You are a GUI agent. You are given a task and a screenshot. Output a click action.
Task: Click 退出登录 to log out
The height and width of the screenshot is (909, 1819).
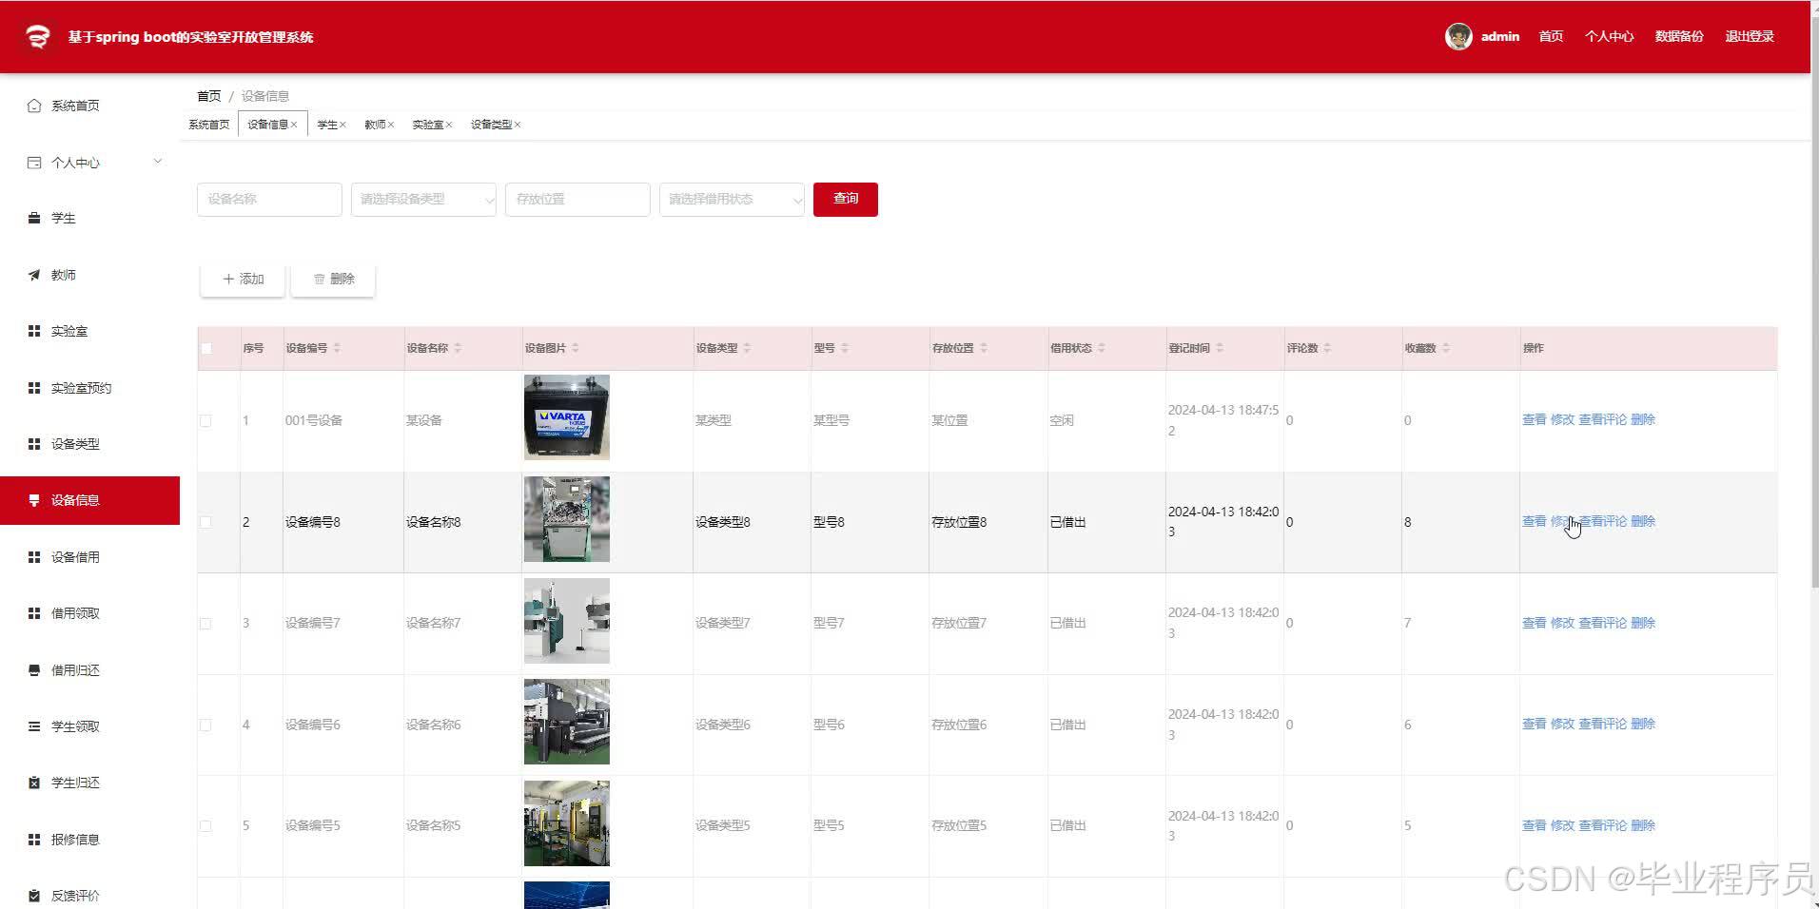pyautogui.click(x=1750, y=36)
